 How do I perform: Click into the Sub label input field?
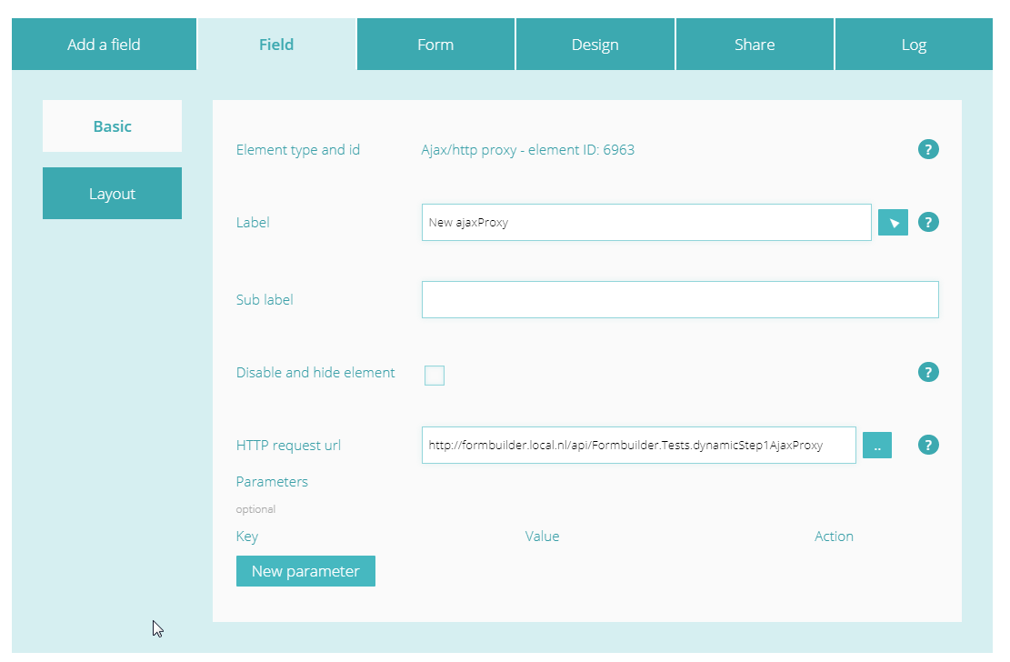680,300
